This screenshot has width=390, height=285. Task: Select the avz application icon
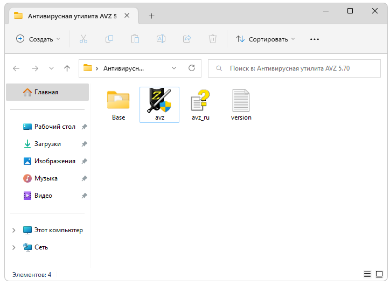click(x=159, y=105)
